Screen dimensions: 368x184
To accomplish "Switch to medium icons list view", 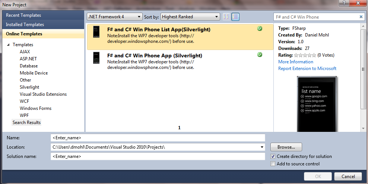I will tap(235, 17).
